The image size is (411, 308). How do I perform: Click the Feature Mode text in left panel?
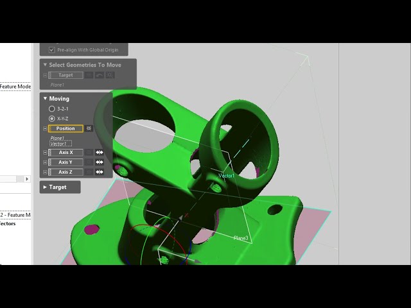[x=15, y=87]
